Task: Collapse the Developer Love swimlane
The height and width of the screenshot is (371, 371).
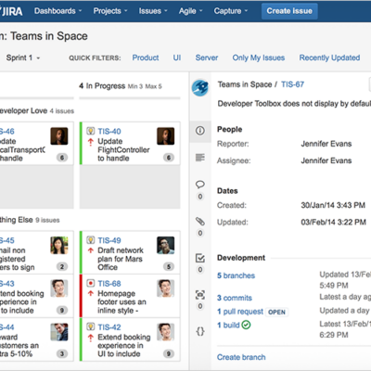Action: click(23, 110)
